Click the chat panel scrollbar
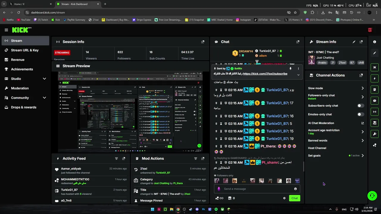 point(303,166)
